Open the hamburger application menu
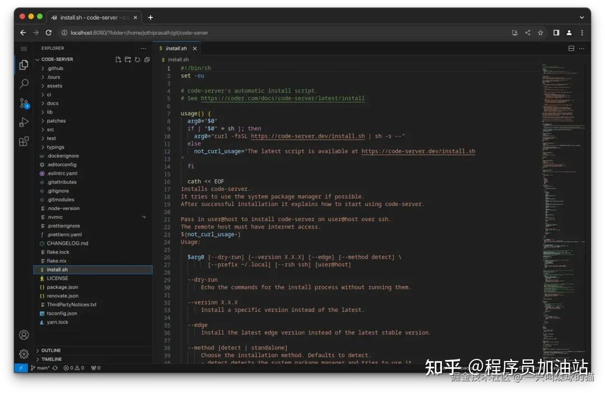This screenshot has width=605, height=393. tap(24, 49)
